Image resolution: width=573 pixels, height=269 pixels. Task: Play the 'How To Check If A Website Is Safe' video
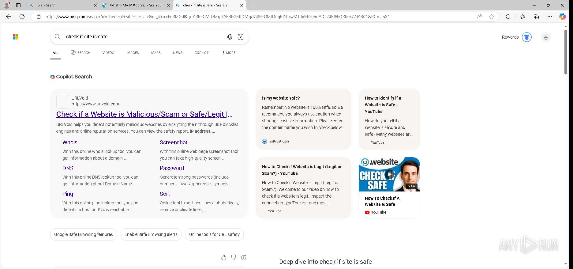tap(389, 174)
